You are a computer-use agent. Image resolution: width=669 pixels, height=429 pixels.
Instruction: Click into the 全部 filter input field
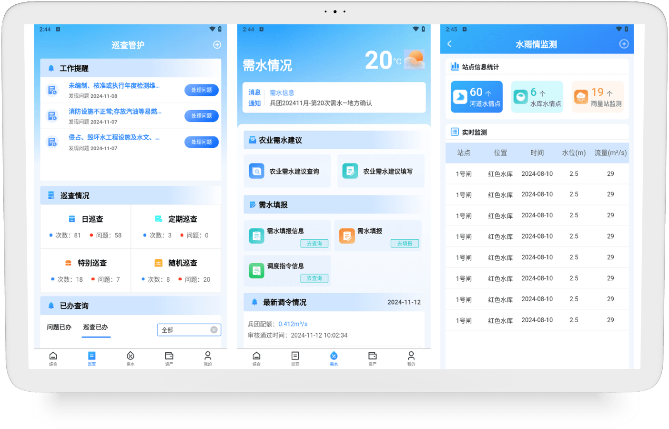pyautogui.click(x=189, y=330)
